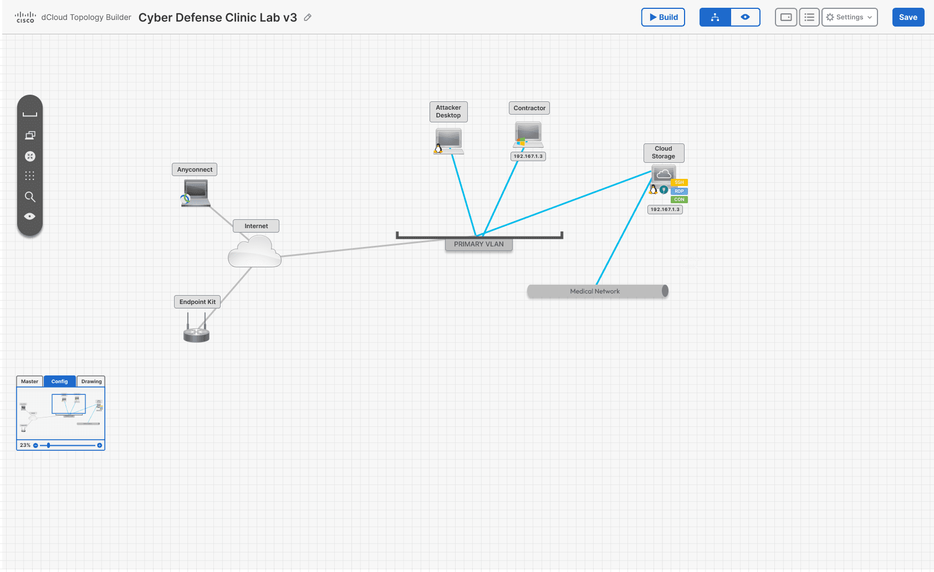Select the PRIMARY VLAN label
Image resolution: width=934 pixels, height=572 pixels.
[479, 244]
